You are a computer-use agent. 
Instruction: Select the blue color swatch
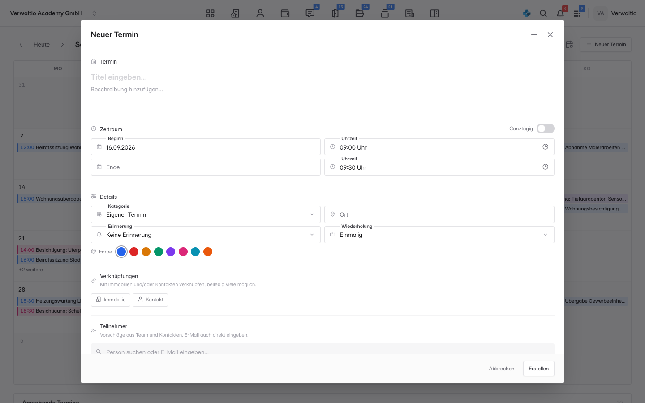click(121, 252)
